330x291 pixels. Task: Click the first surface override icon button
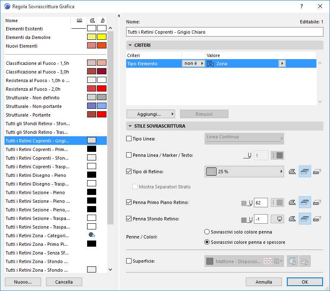coord(292,261)
